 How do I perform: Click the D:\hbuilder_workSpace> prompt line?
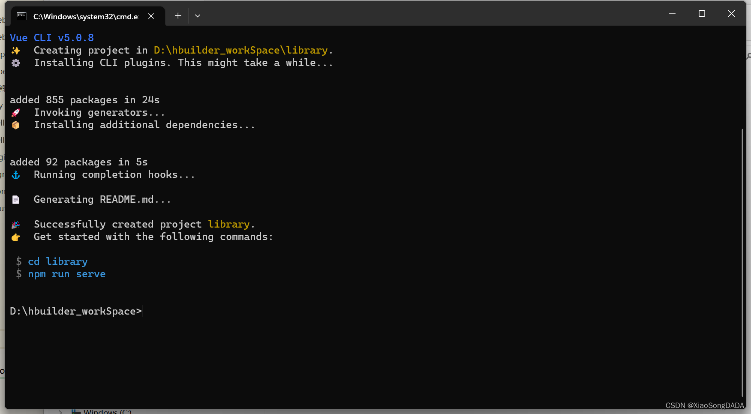pos(76,311)
